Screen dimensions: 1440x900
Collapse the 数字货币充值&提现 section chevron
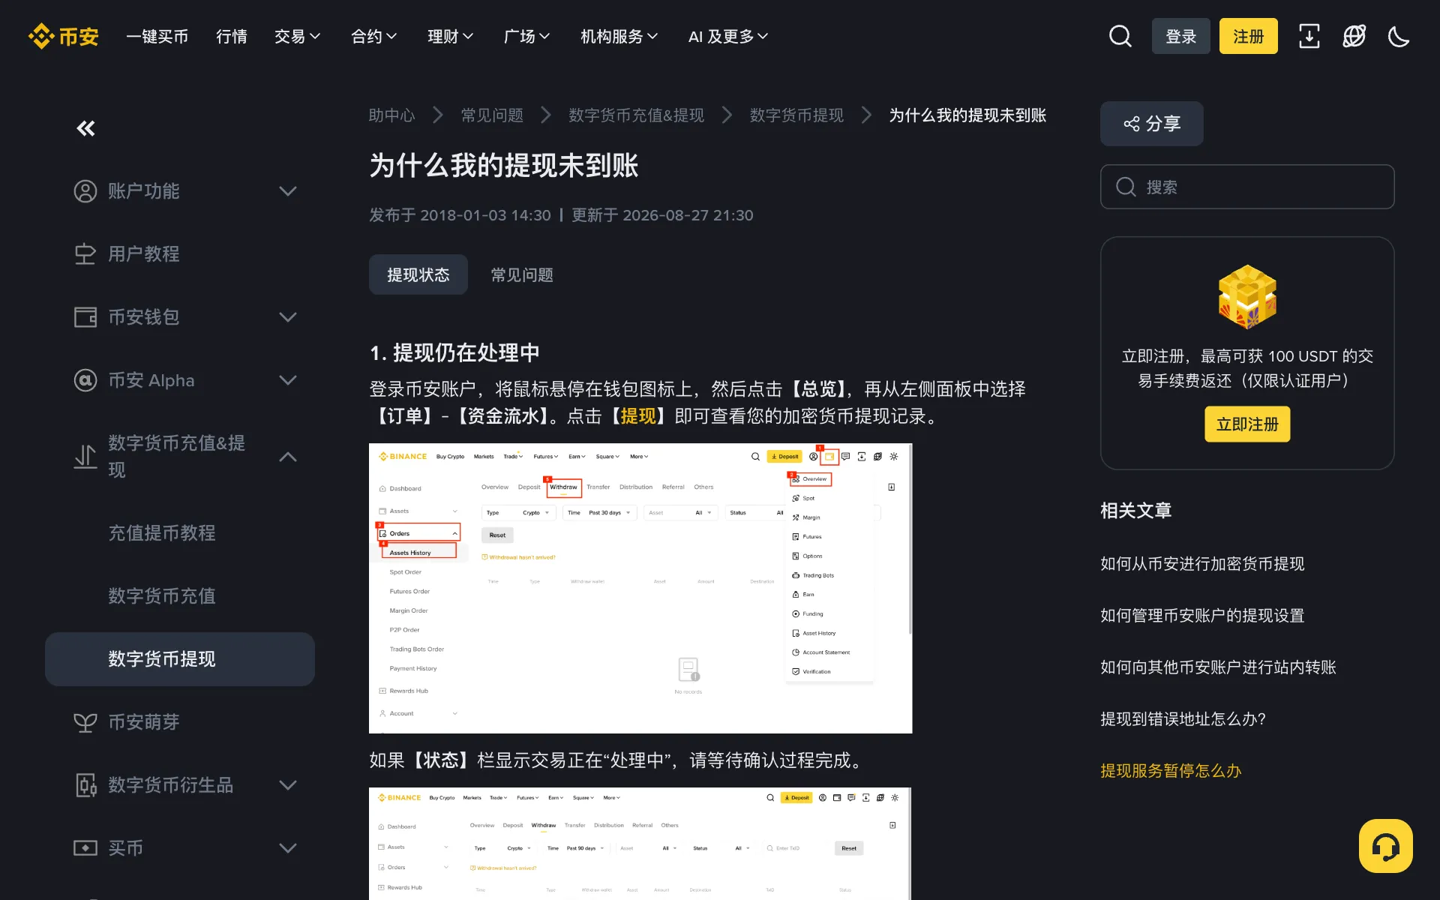point(288,457)
